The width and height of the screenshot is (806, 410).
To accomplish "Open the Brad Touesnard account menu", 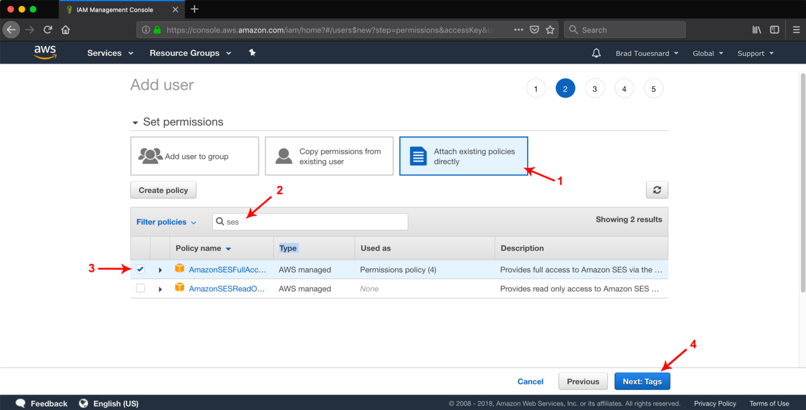I will pos(647,53).
